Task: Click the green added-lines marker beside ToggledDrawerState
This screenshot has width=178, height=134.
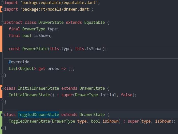Action: click(1, 123)
